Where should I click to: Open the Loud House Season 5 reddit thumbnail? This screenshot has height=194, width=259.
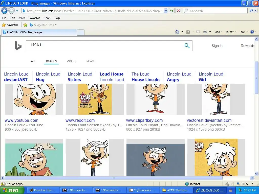click(x=95, y=99)
